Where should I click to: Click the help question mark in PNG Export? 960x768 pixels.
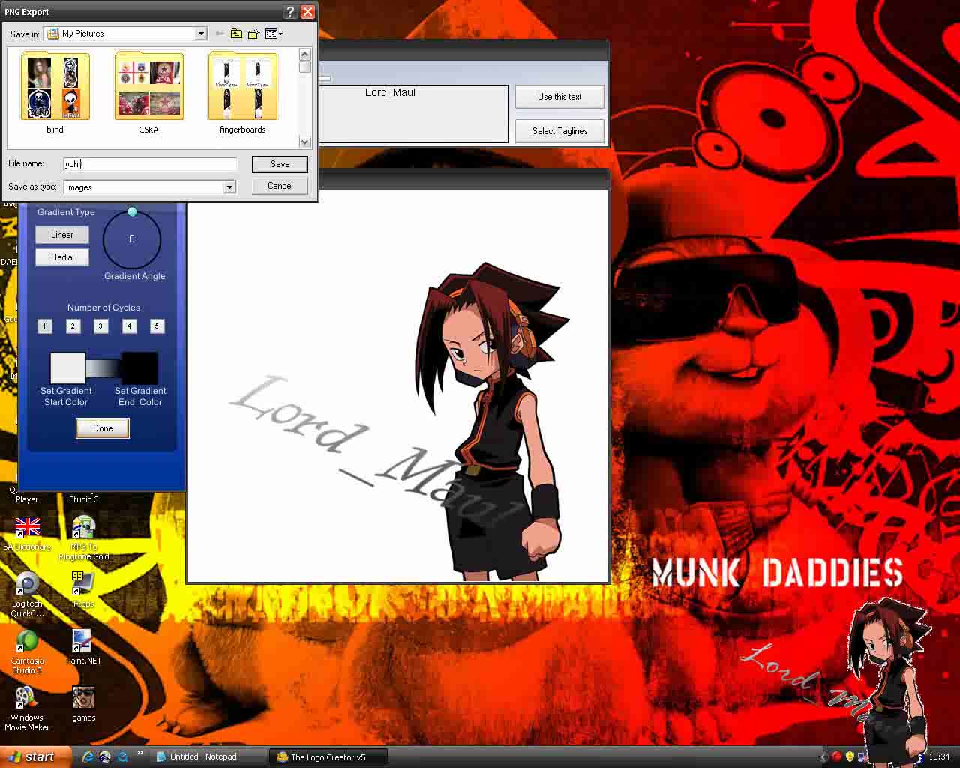[x=290, y=12]
